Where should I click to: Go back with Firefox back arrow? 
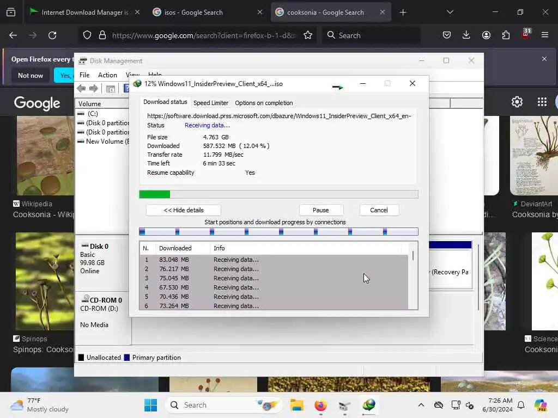point(13,35)
